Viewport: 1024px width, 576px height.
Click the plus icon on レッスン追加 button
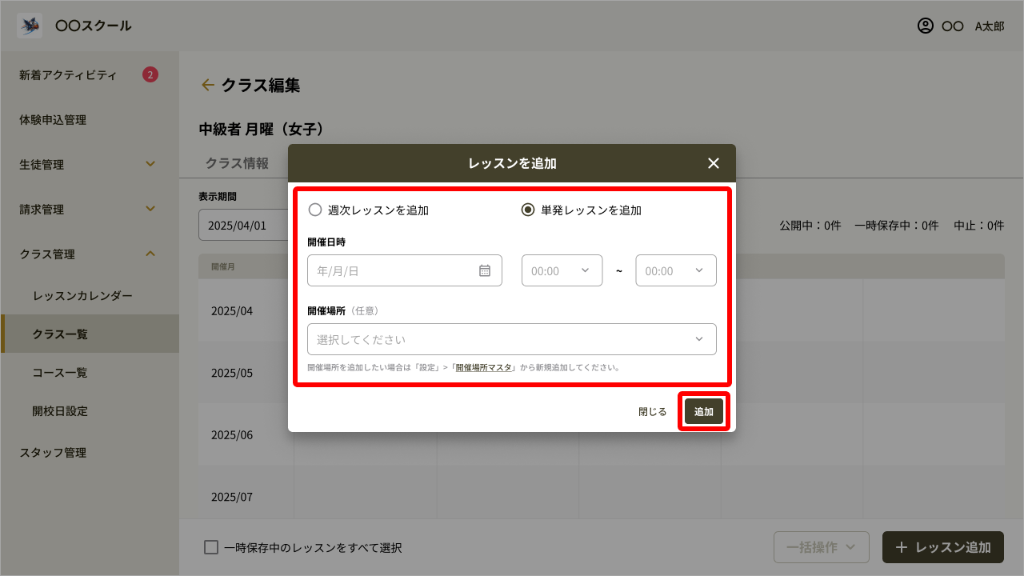(x=902, y=547)
